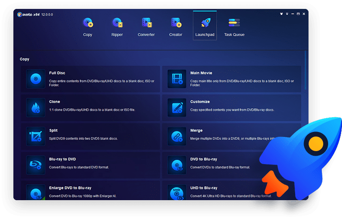342x218 pixels.
Task: Choose the Full Disc copy mode icon
Action: click(x=36, y=78)
